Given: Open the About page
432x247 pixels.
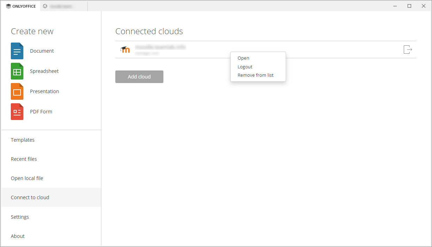Looking at the screenshot, I should pos(17,236).
